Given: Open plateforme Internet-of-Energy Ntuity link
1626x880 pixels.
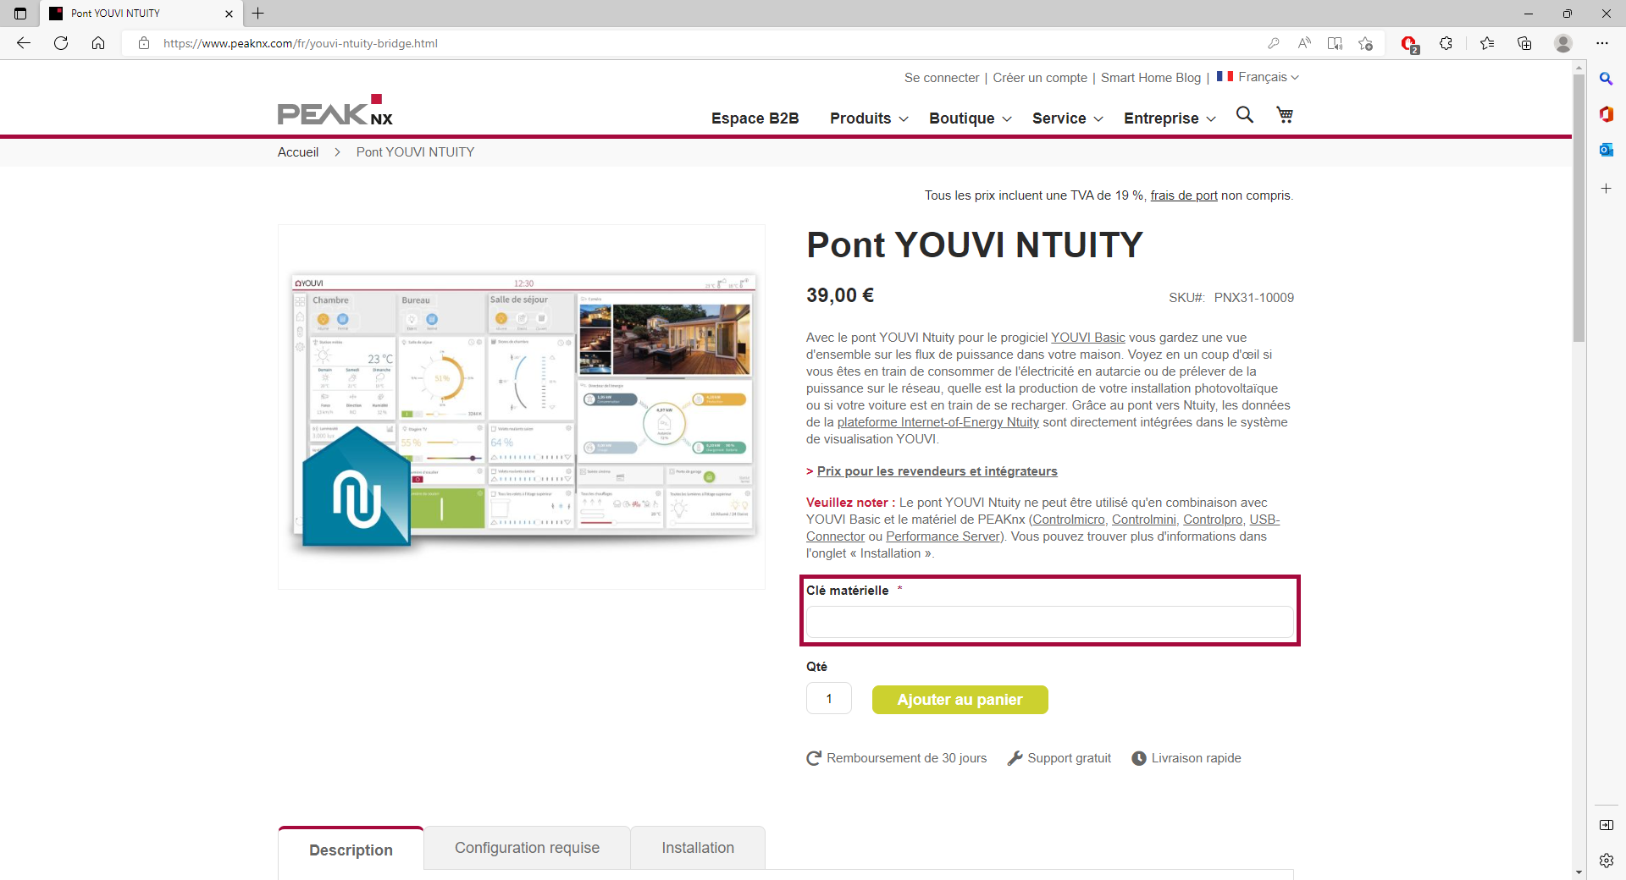Looking at the screenshot, I should pos(938,422).
